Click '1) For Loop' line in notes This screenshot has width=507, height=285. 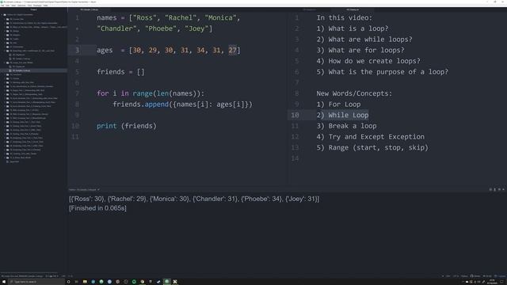pos(338,104)
